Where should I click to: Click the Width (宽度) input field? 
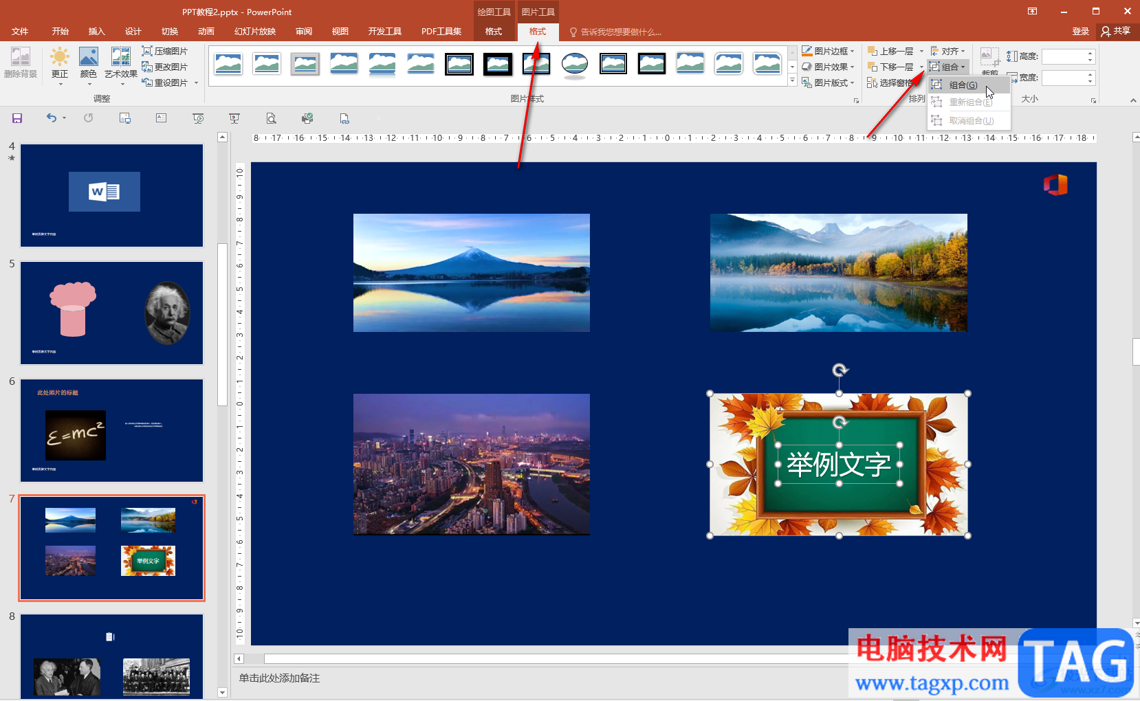pyautogui.click(x=1063, y=78)
